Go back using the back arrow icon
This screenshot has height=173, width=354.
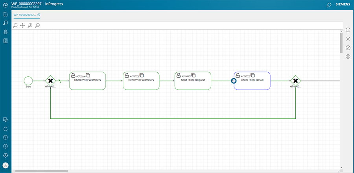6,5
